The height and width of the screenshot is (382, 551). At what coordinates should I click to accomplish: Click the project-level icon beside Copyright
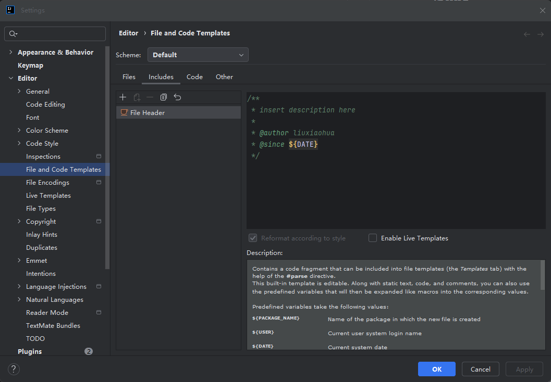coord(99,221)
